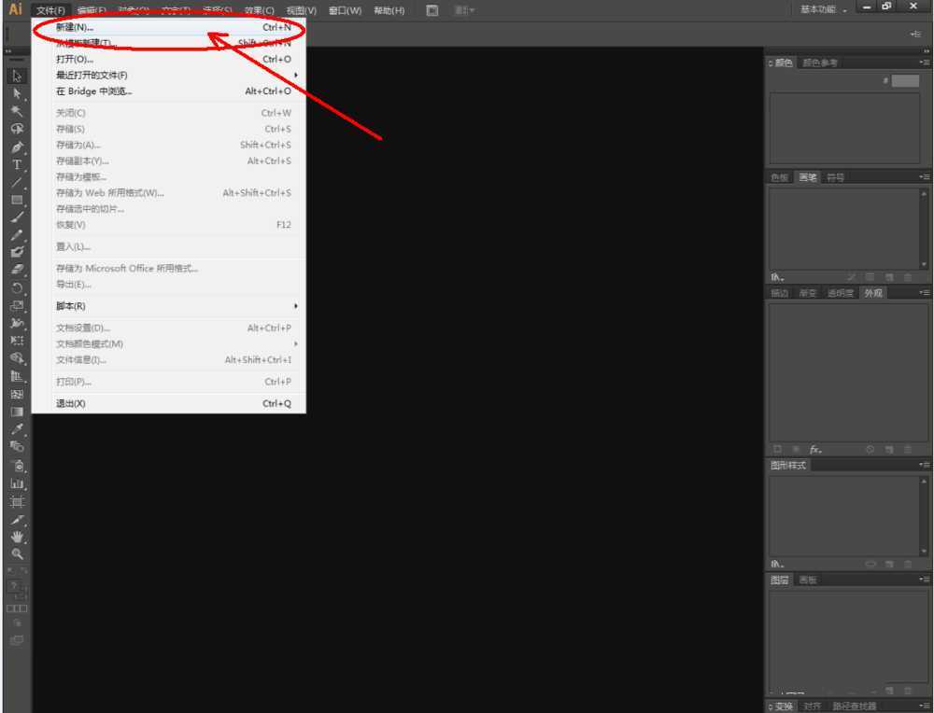
Task: Select the Hand tool
Action: point(17,537)
